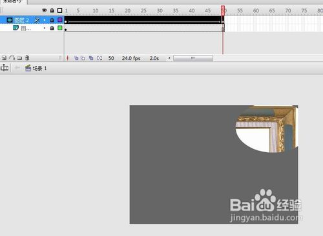Enable the Onion Skin Outlines icon
The height and width of the screenshot is (236, 323).
pyautogui.click(x=83, y=58)
